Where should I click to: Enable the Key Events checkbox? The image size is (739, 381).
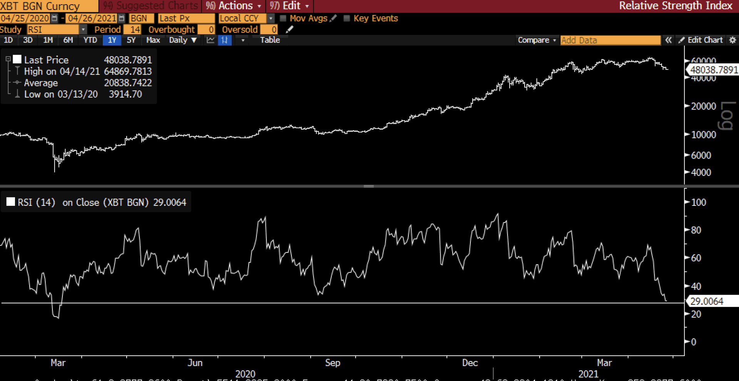(346, 18)
